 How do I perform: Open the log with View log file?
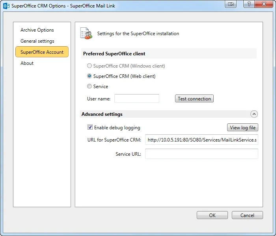tap(242, 128)
